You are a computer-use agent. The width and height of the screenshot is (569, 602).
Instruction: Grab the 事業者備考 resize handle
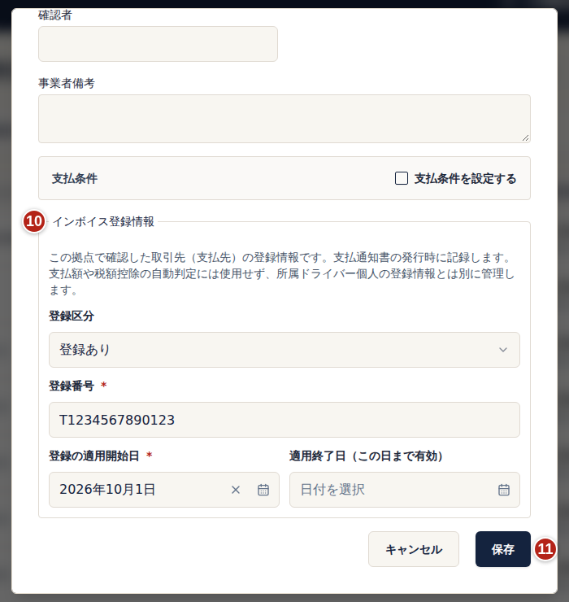point(526,137)
